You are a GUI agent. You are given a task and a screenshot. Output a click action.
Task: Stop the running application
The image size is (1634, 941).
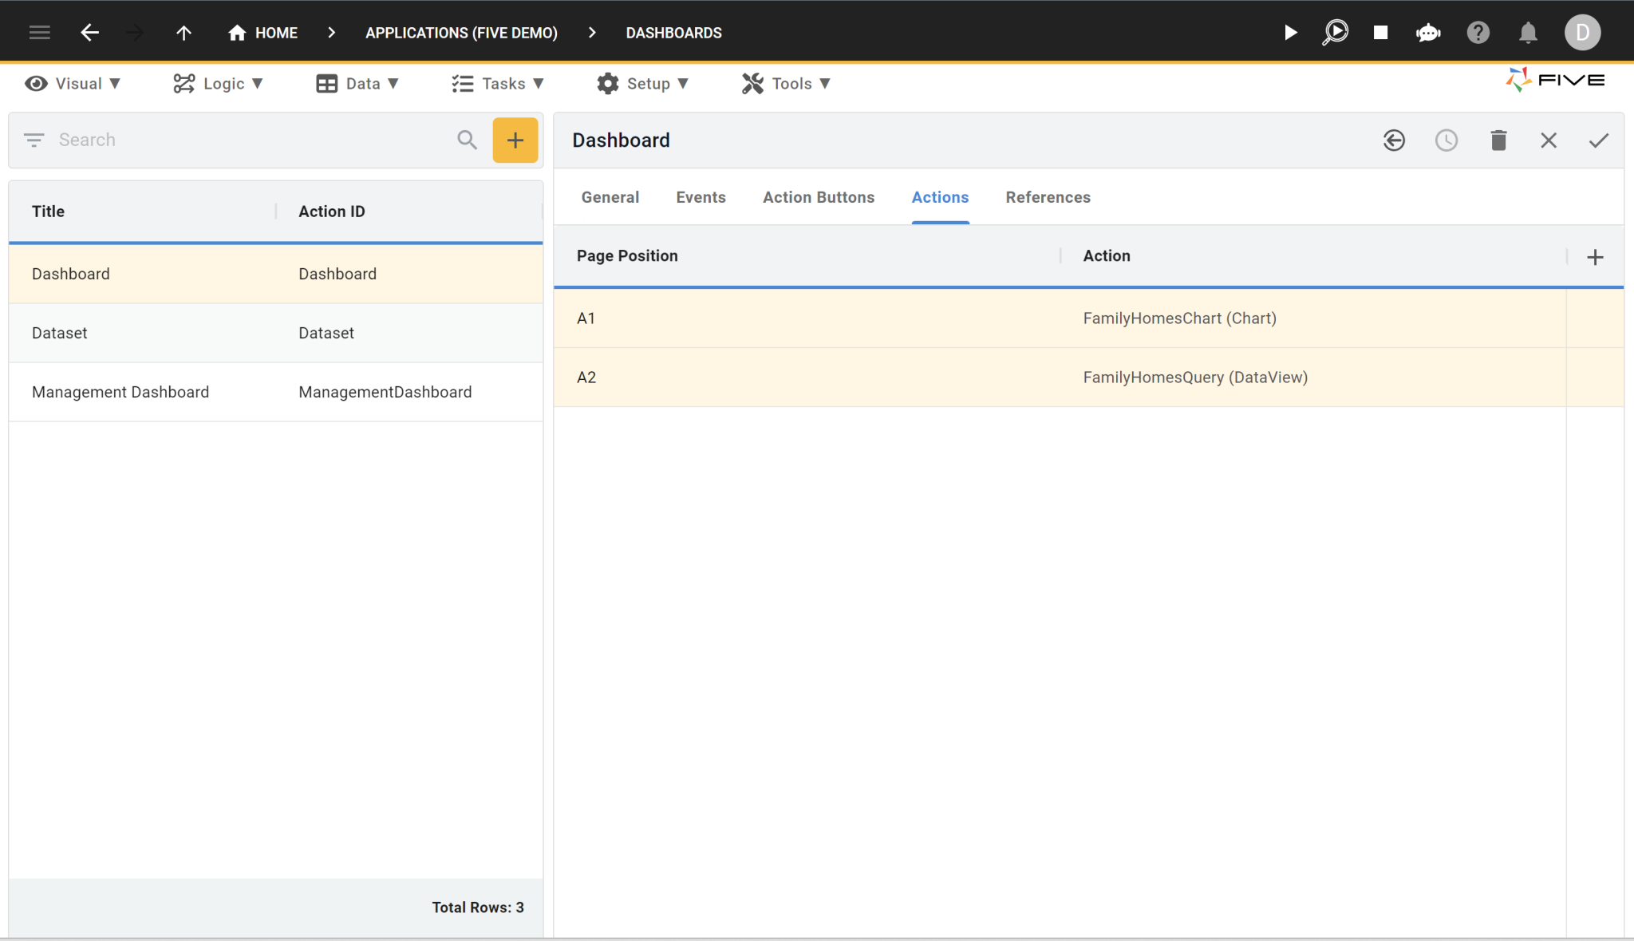tap(1381, 32)
